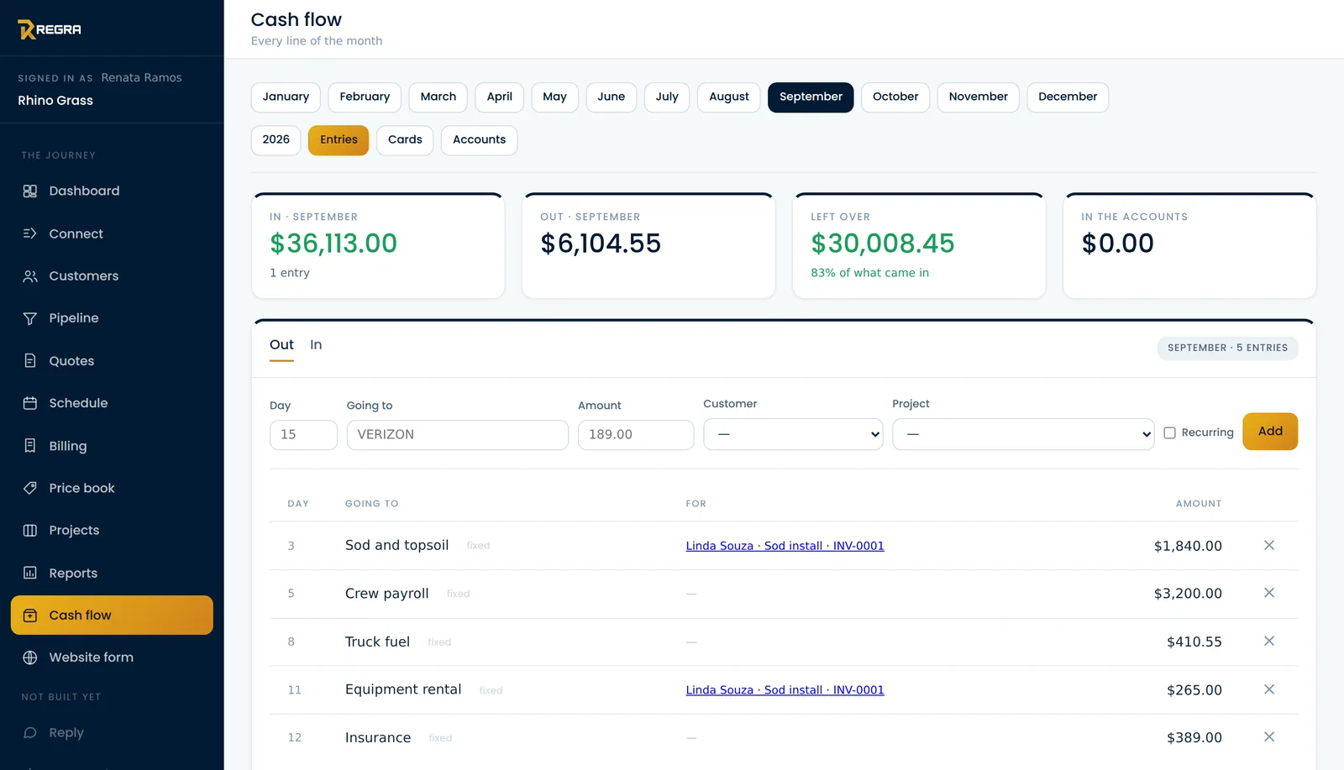The height and width of the screenshot is (770, 1344).
Task: Switch to the Cards view
Action: click(x=405, y=140)
